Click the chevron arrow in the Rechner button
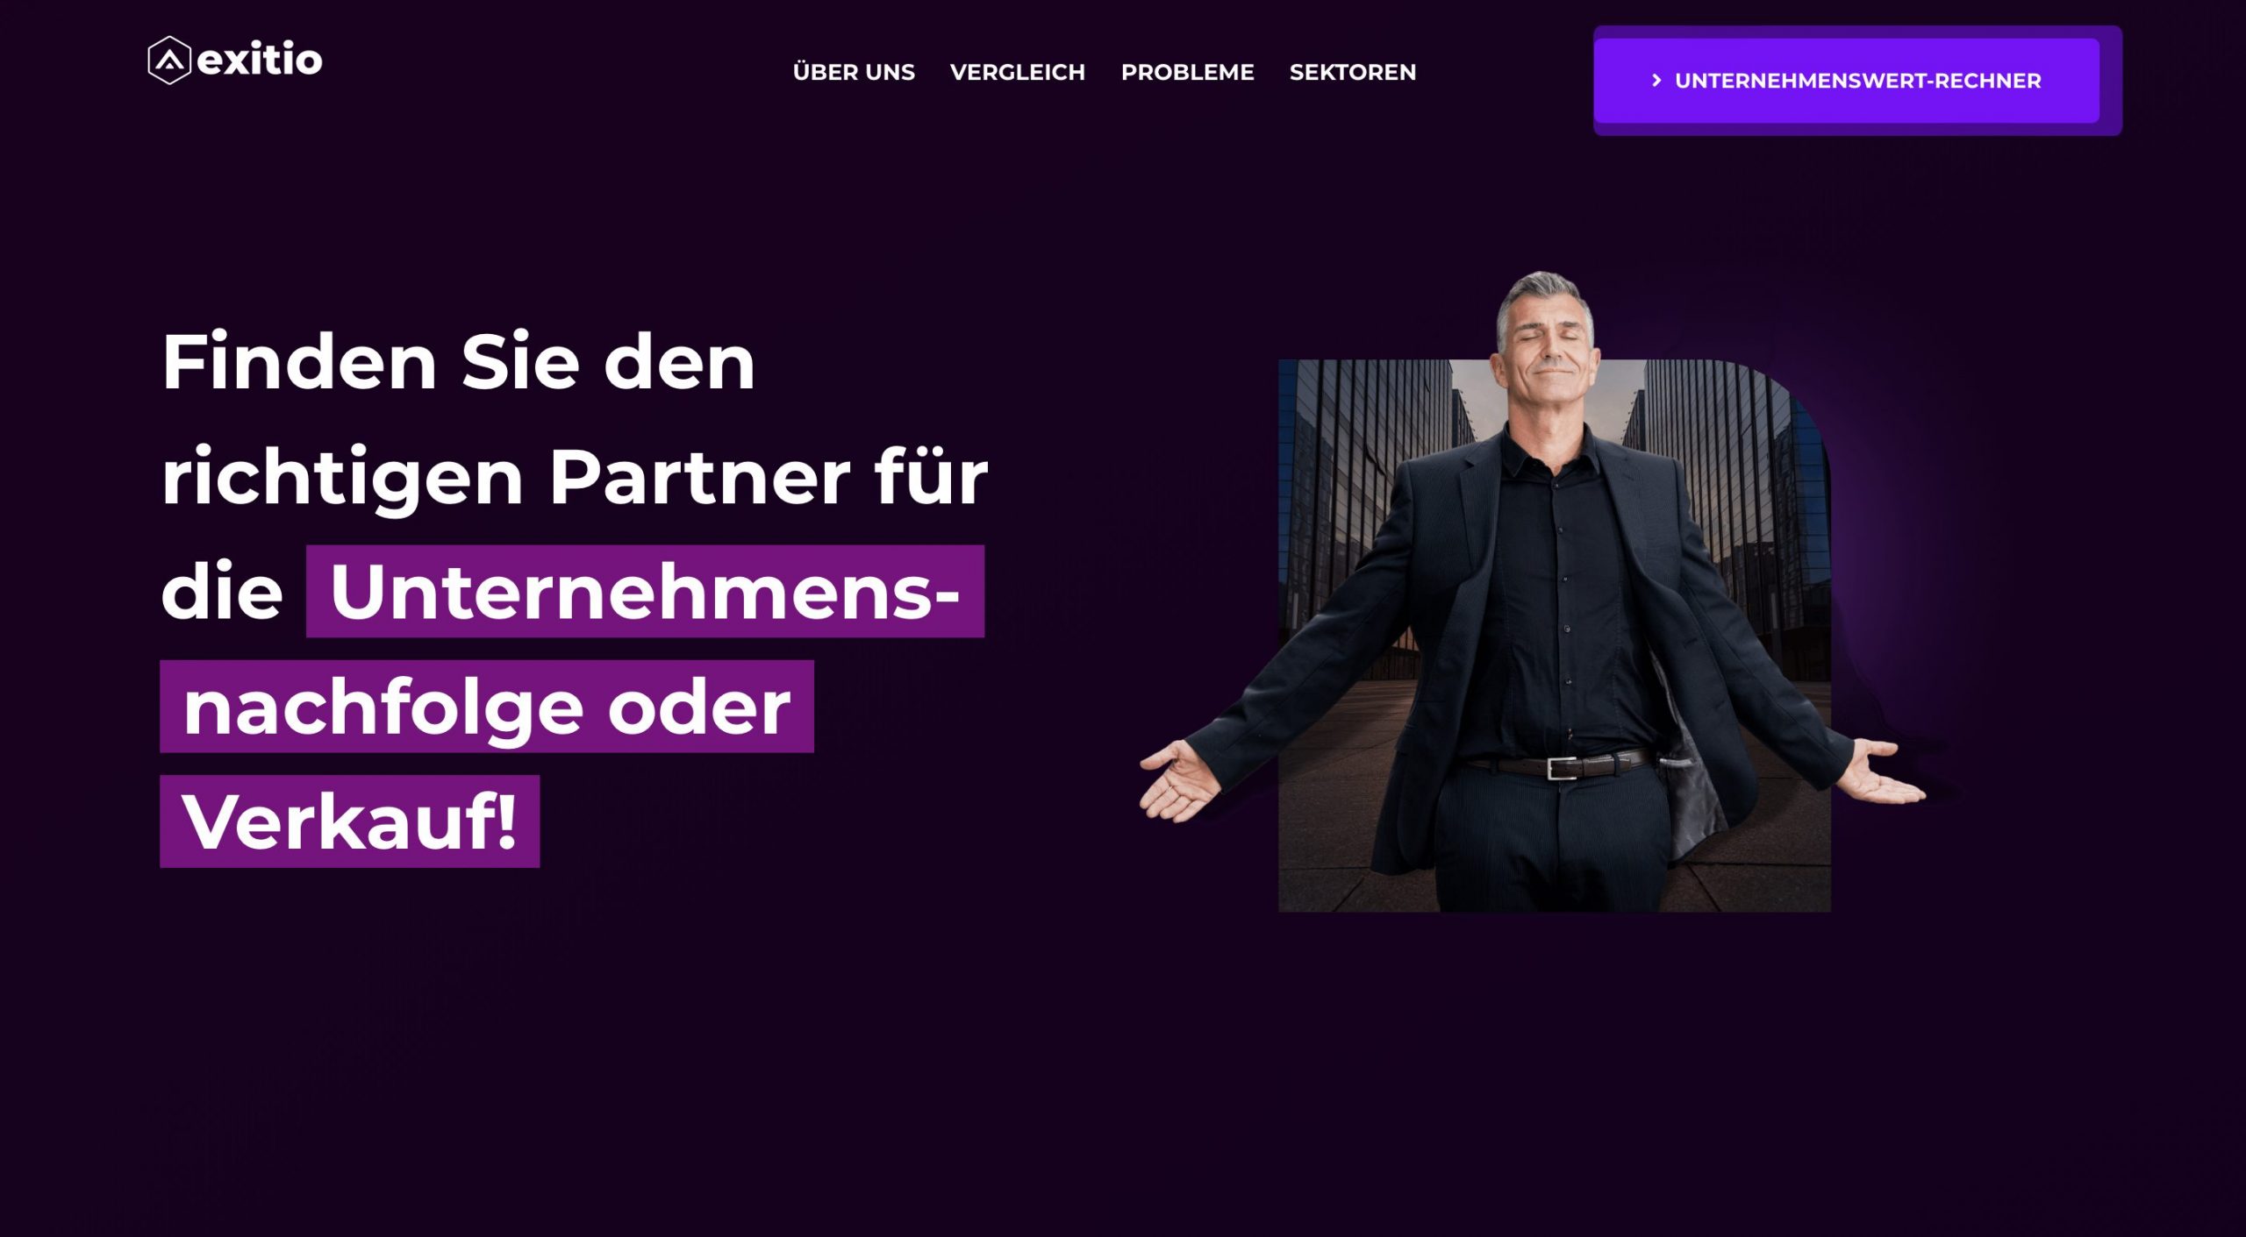This screenshot has height=1237, width=2246. (1656, 81)
